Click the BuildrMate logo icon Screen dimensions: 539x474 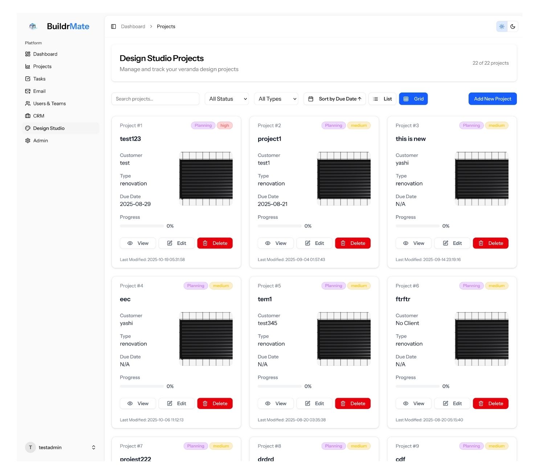pos(33,26)
